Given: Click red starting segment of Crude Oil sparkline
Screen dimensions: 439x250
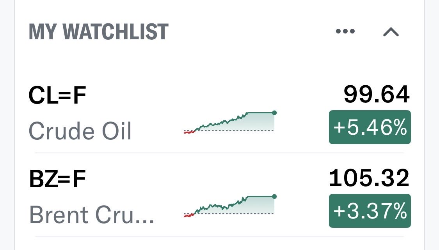Looking at the screenshot, I should (188, 132).
